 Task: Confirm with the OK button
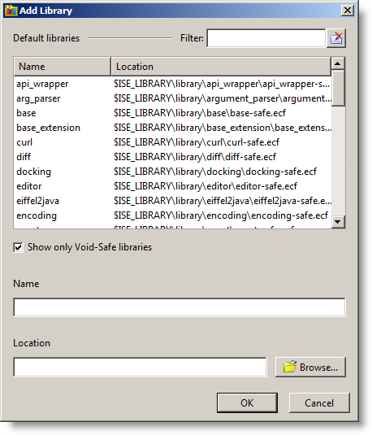(x=247, y=402)
